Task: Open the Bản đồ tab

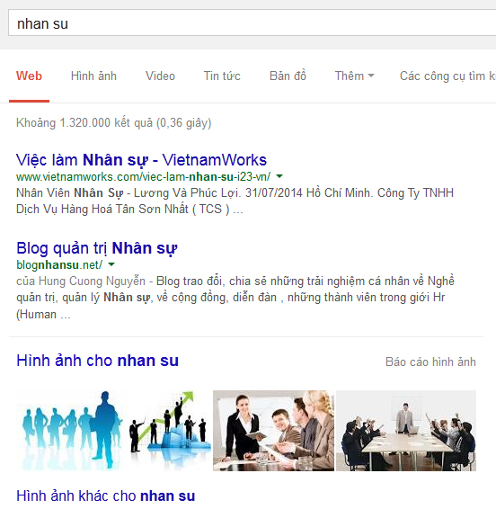Action: 288,76
